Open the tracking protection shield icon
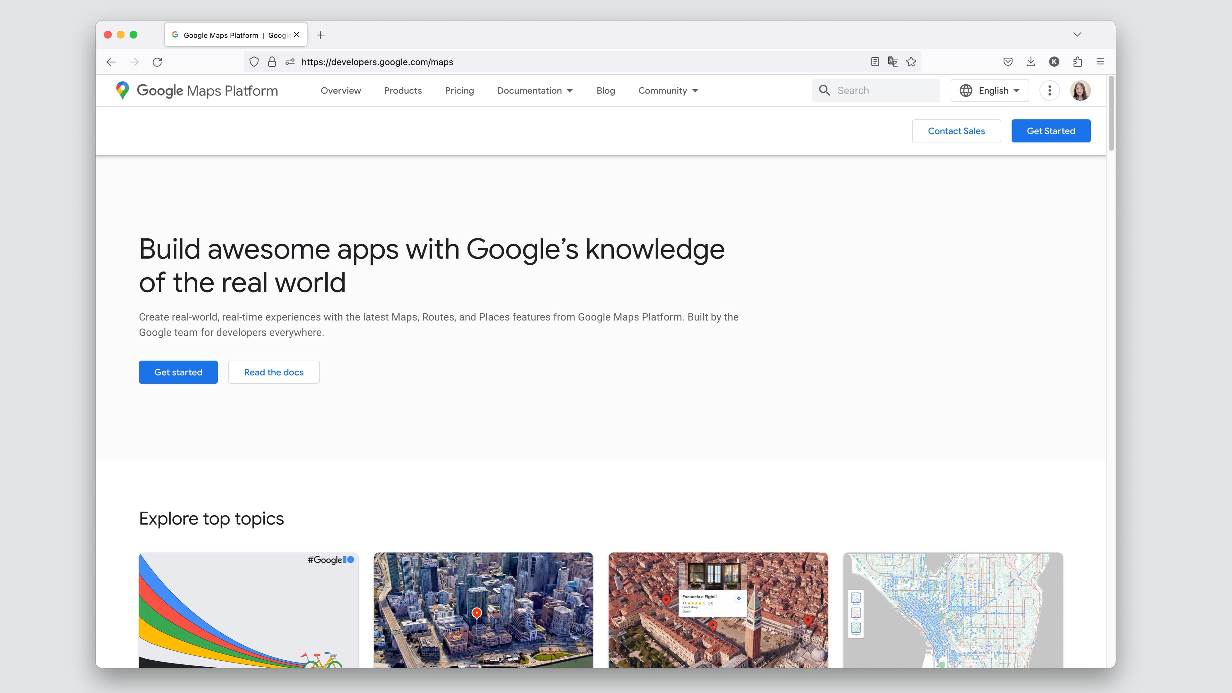The height and width of the screenshot is (693, 1232). pyautogui.click(x=254, y=62)
